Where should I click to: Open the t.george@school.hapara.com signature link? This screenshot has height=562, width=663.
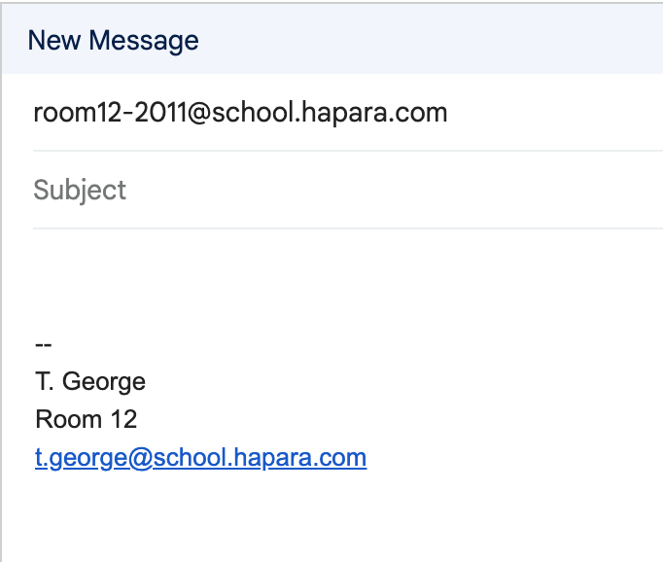pyautogui.click(x=200, y=458)
